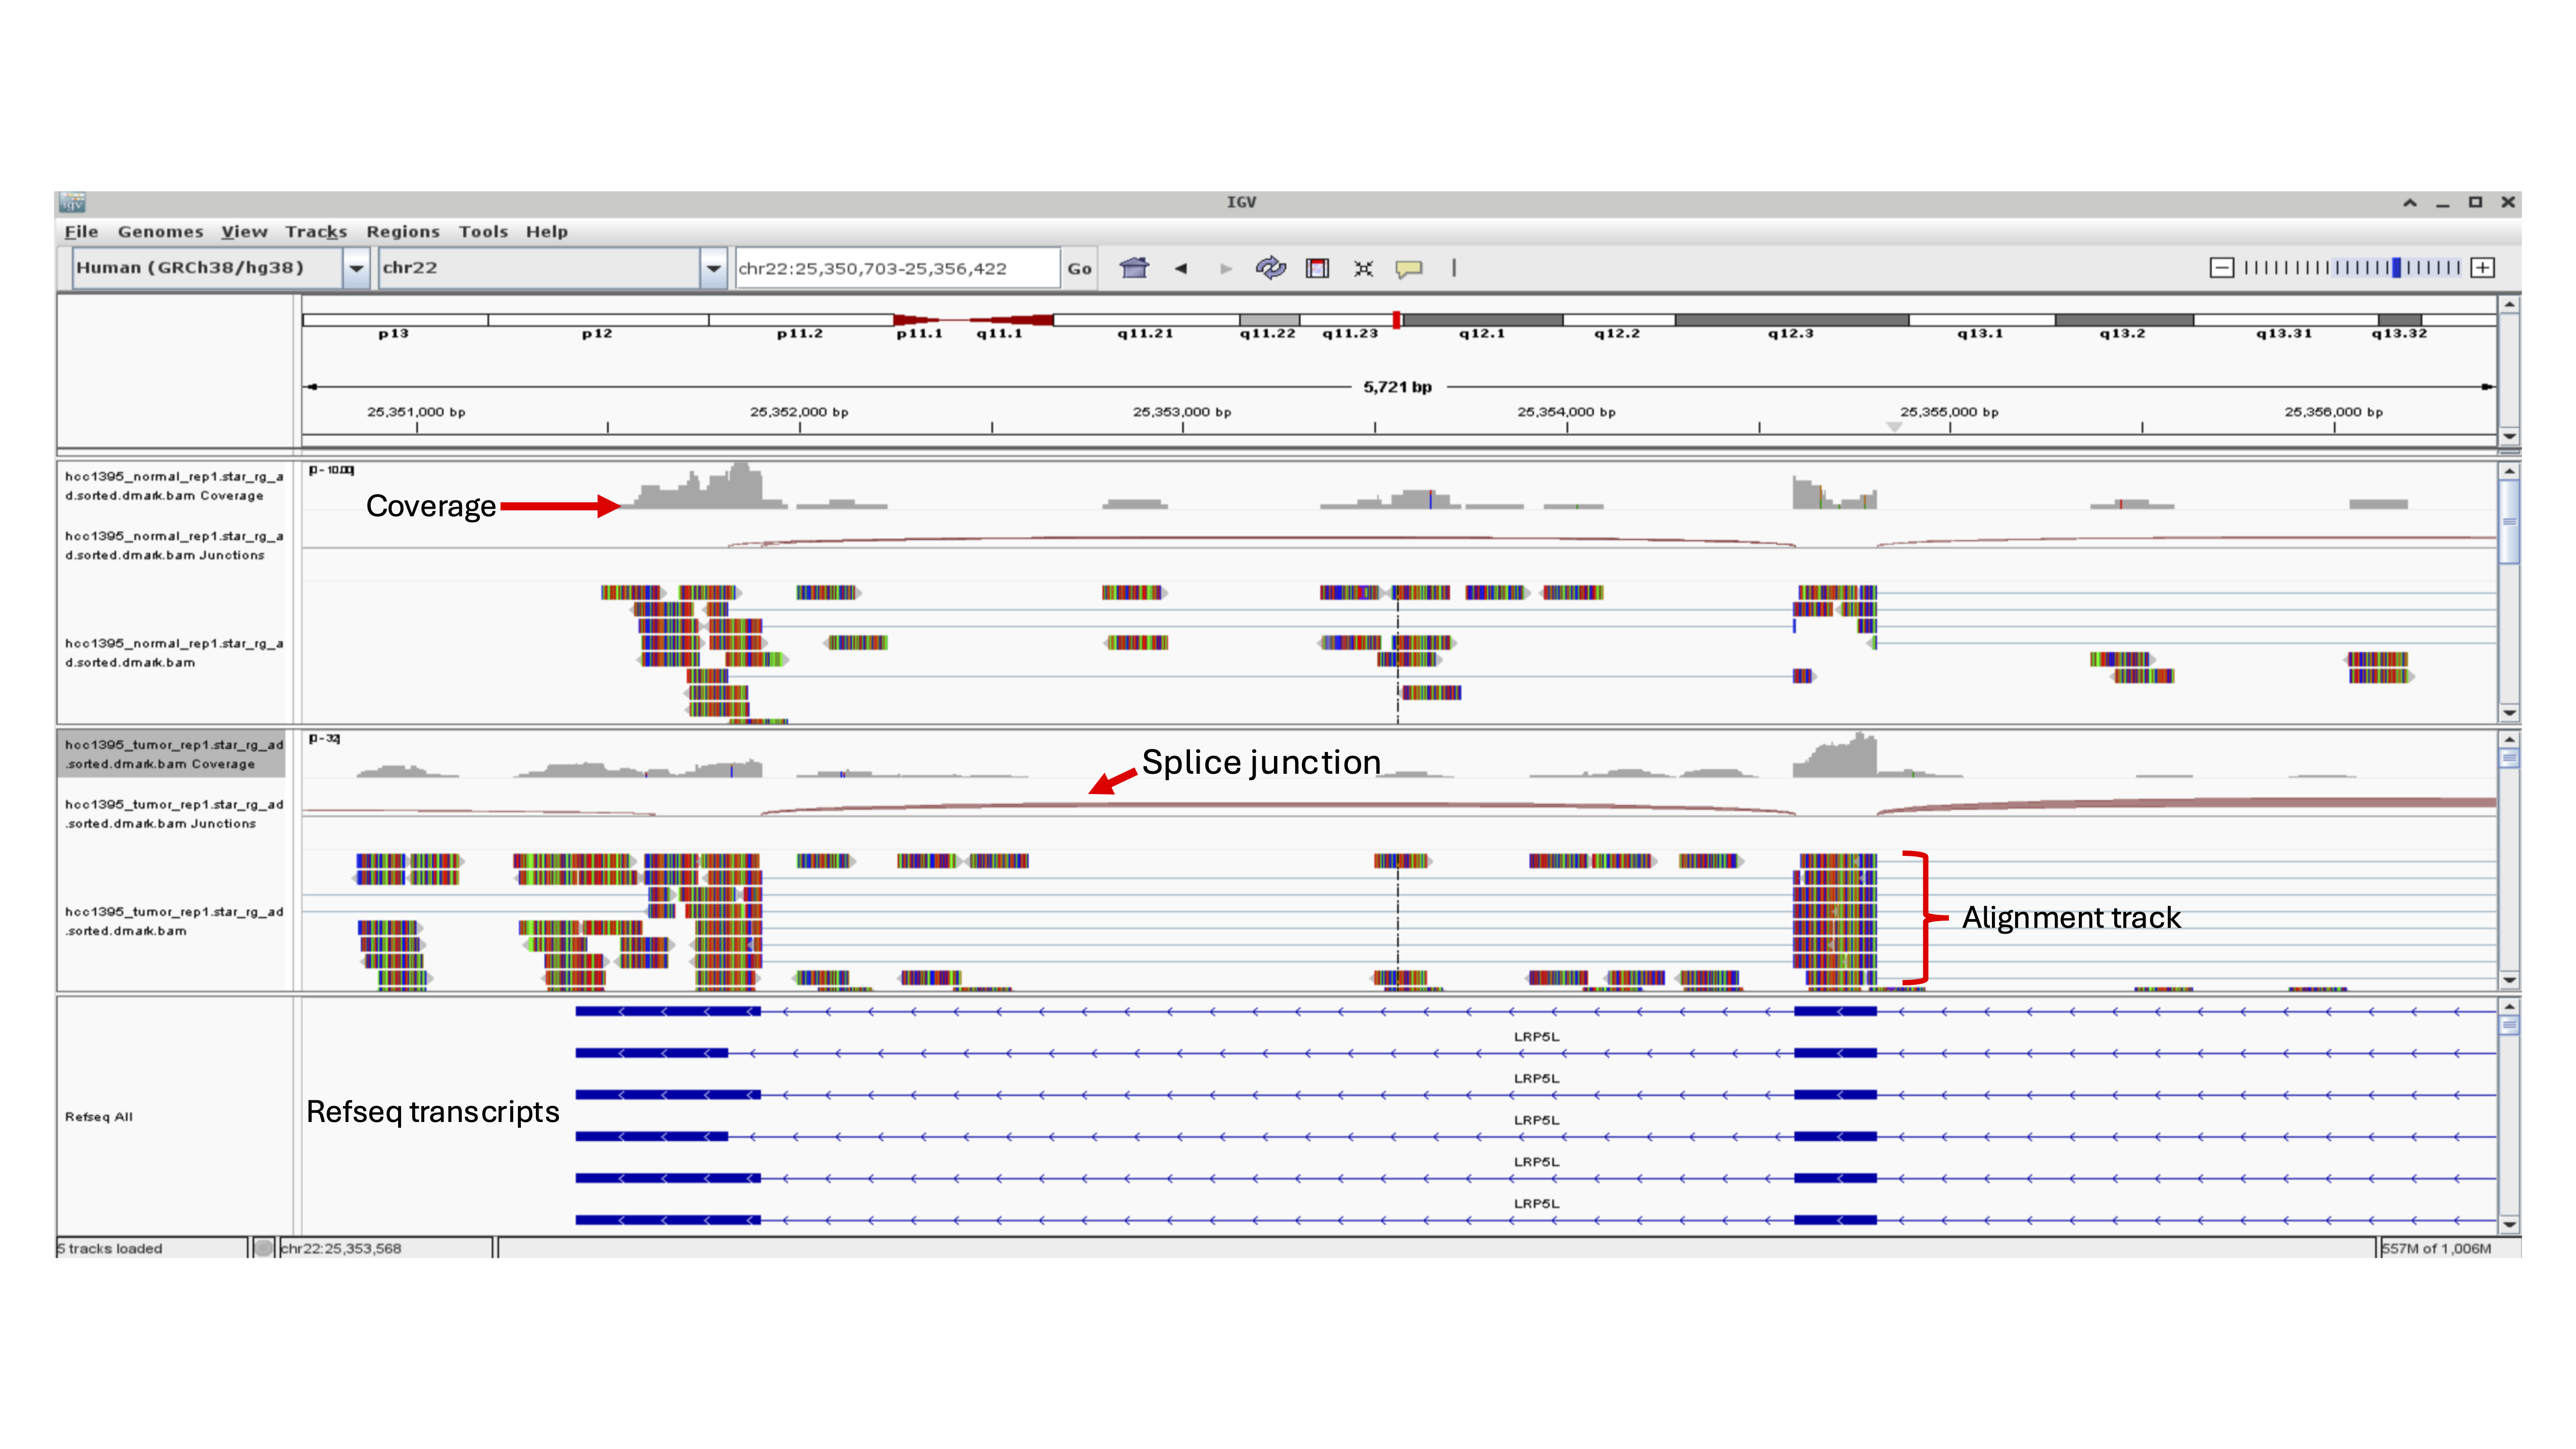Click the down arrow of ideogram panel scrollbar
This screenshot has width=2576, height=1449.
click(2509, 436)
